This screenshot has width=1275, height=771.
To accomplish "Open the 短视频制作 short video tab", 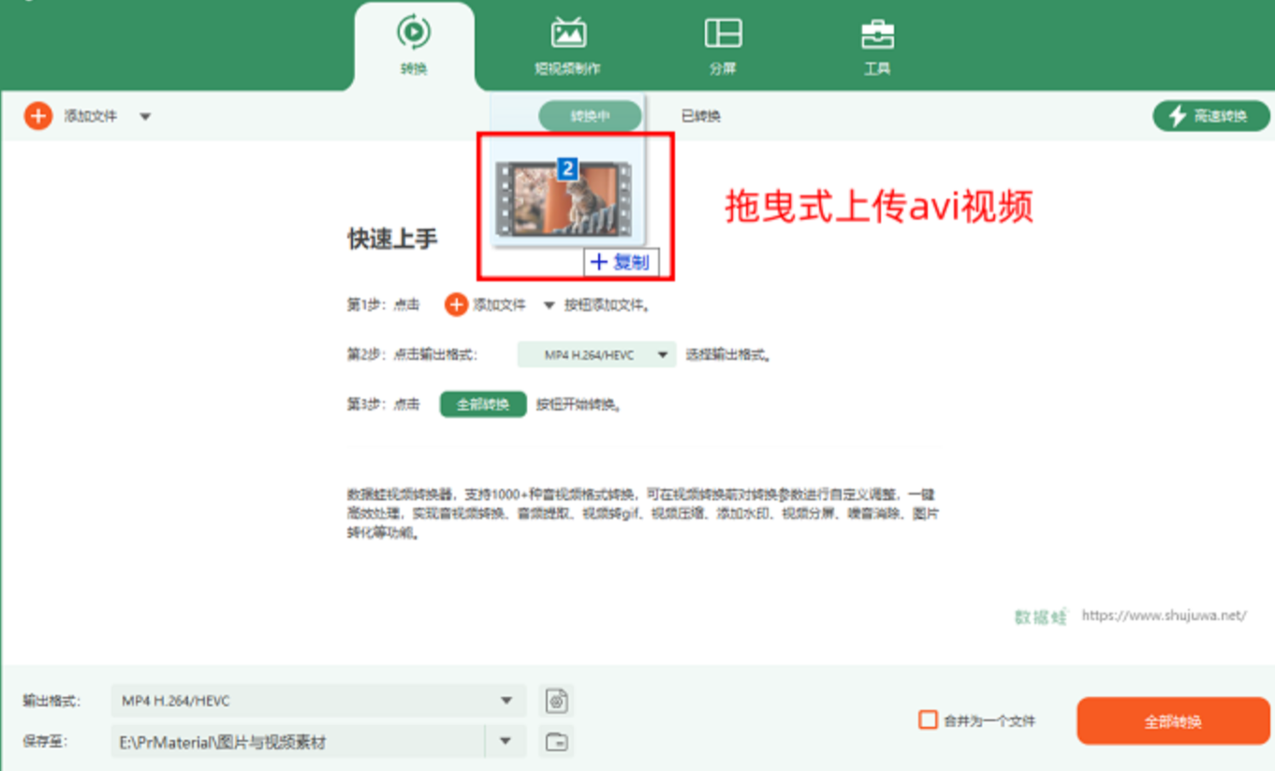I will coord(567,45).
